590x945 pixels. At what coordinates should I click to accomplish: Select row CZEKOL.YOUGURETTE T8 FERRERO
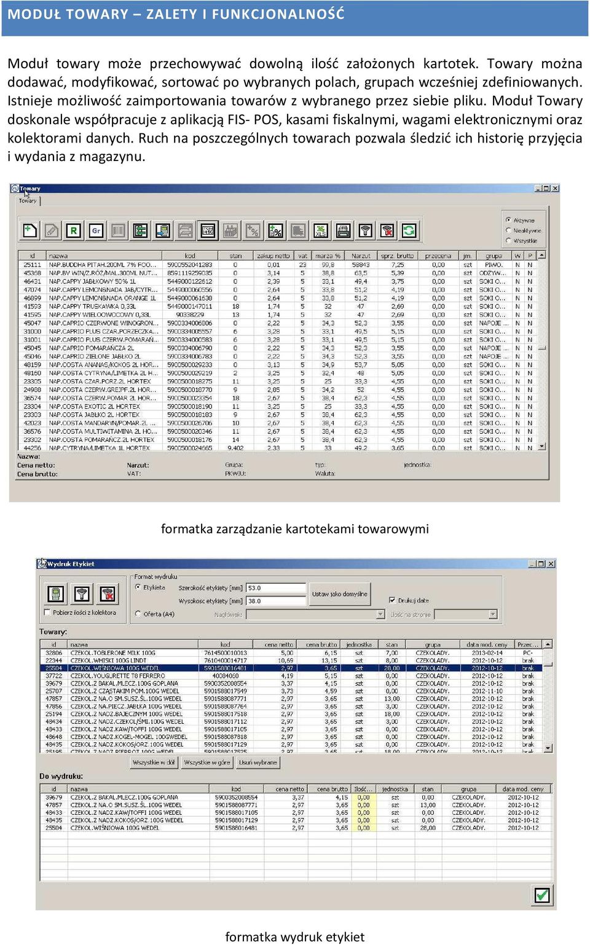(292, 676)
